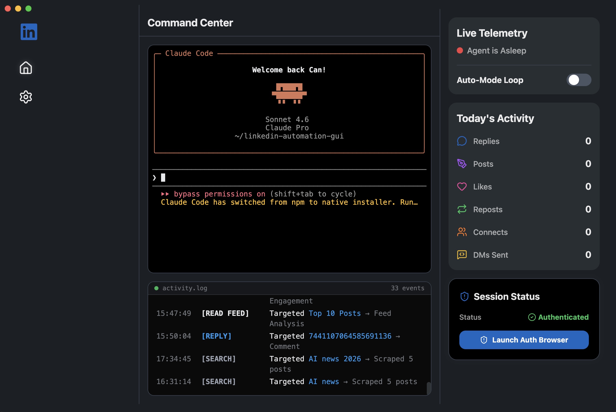Click the activity.log scrollbar
This screenshot has width=616, height=412.
[429, 387]
